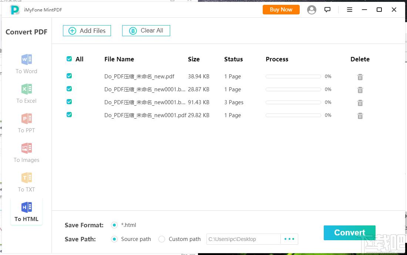This screenshot has width=407, height=255.
Task: Open the user account profile icon
Action: (x=312, y=10)
